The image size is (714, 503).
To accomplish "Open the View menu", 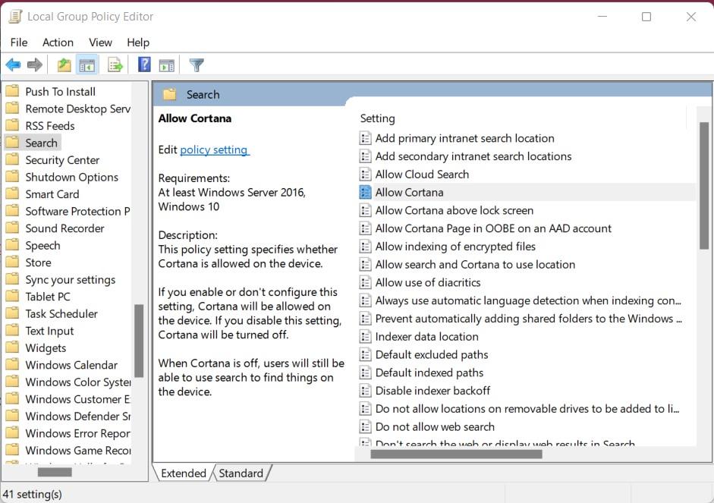I will coord(100,42).
